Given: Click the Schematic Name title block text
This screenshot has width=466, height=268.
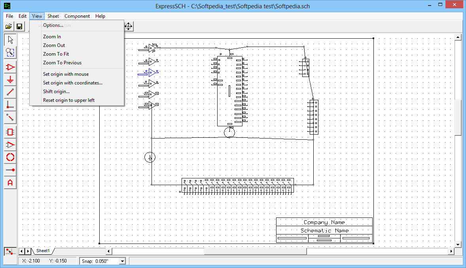Looking at the screenshot, I should (324, 231).
